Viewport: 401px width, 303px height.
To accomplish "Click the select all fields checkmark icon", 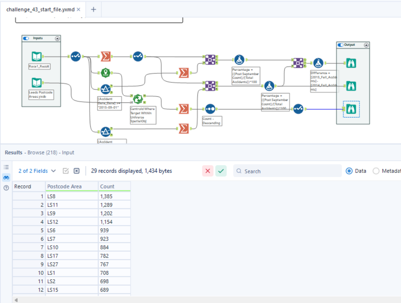I will point(66,171).
